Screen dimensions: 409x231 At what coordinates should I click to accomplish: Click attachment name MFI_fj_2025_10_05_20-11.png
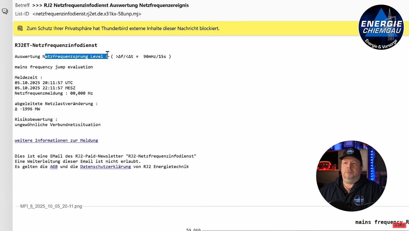[x=51, y=206]
